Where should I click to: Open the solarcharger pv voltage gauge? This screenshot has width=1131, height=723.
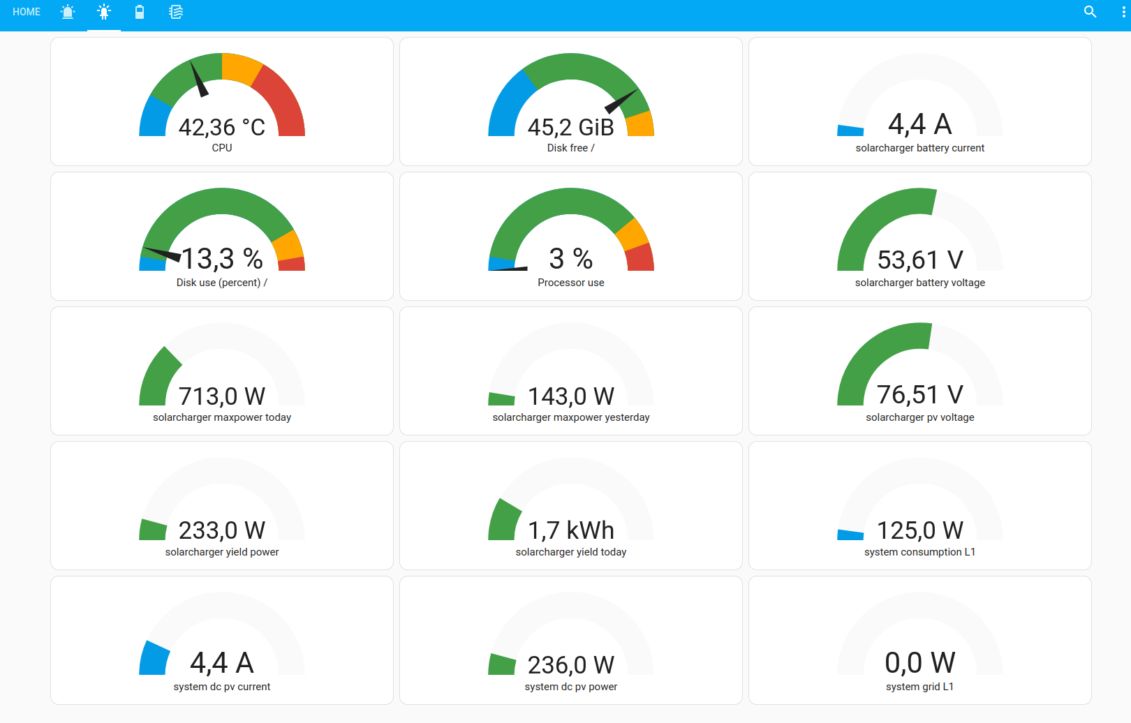(920, 371)
